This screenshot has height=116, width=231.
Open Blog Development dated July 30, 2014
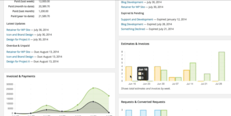coord(132,2)
